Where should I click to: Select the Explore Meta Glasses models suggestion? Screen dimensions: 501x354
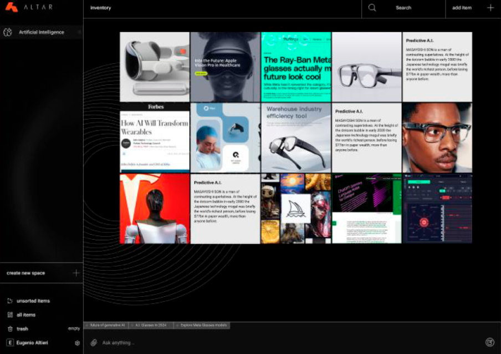(x=203, y=325)
